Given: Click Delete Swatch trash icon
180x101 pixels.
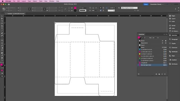Looking at the screenshot, I should point(165,74).
